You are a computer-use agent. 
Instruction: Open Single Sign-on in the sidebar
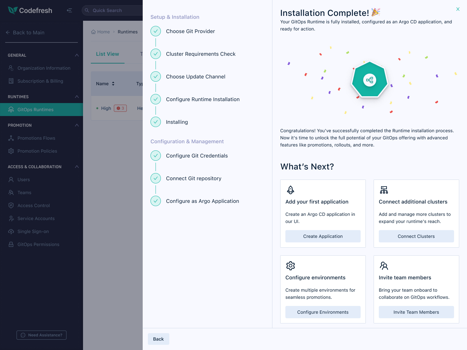tap(42, 231)
